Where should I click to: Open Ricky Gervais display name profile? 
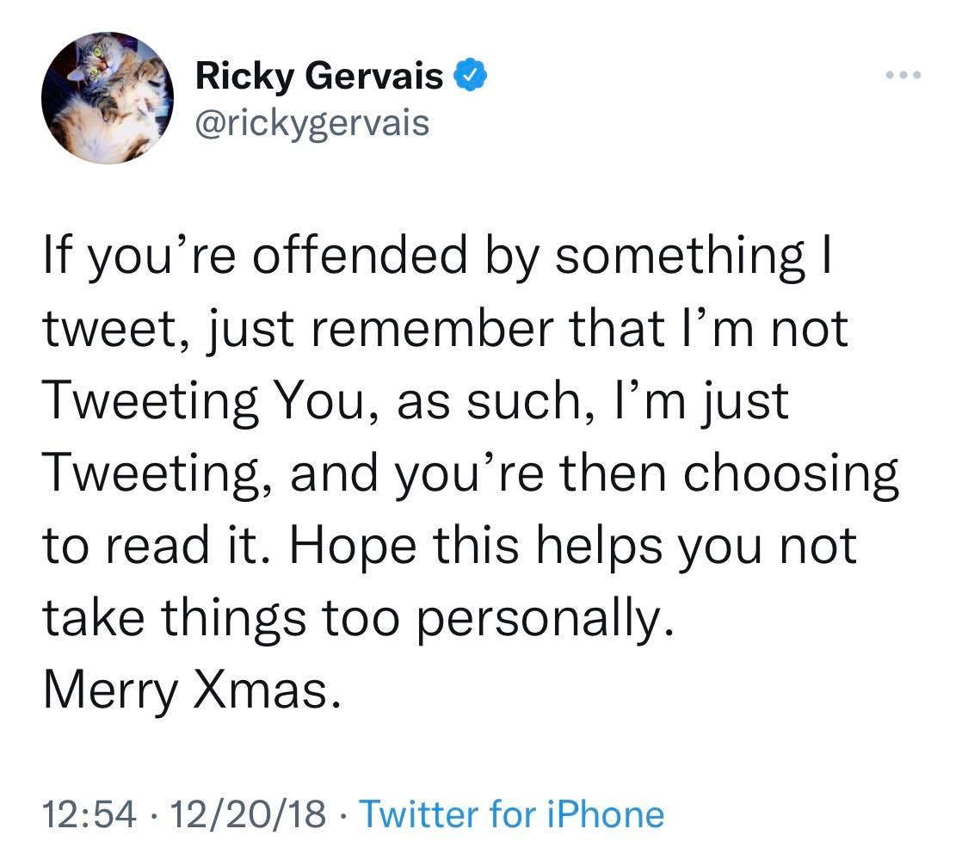[319, 77]
